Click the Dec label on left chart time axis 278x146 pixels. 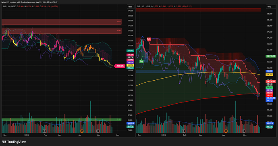(5, 135)
